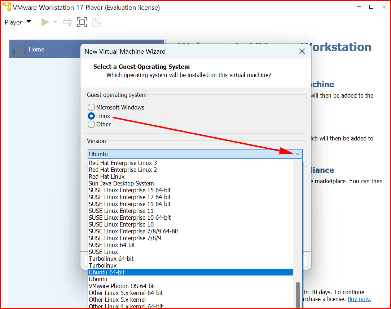
Task: Click the Unity mode toolbar icon
Action: 97,22
